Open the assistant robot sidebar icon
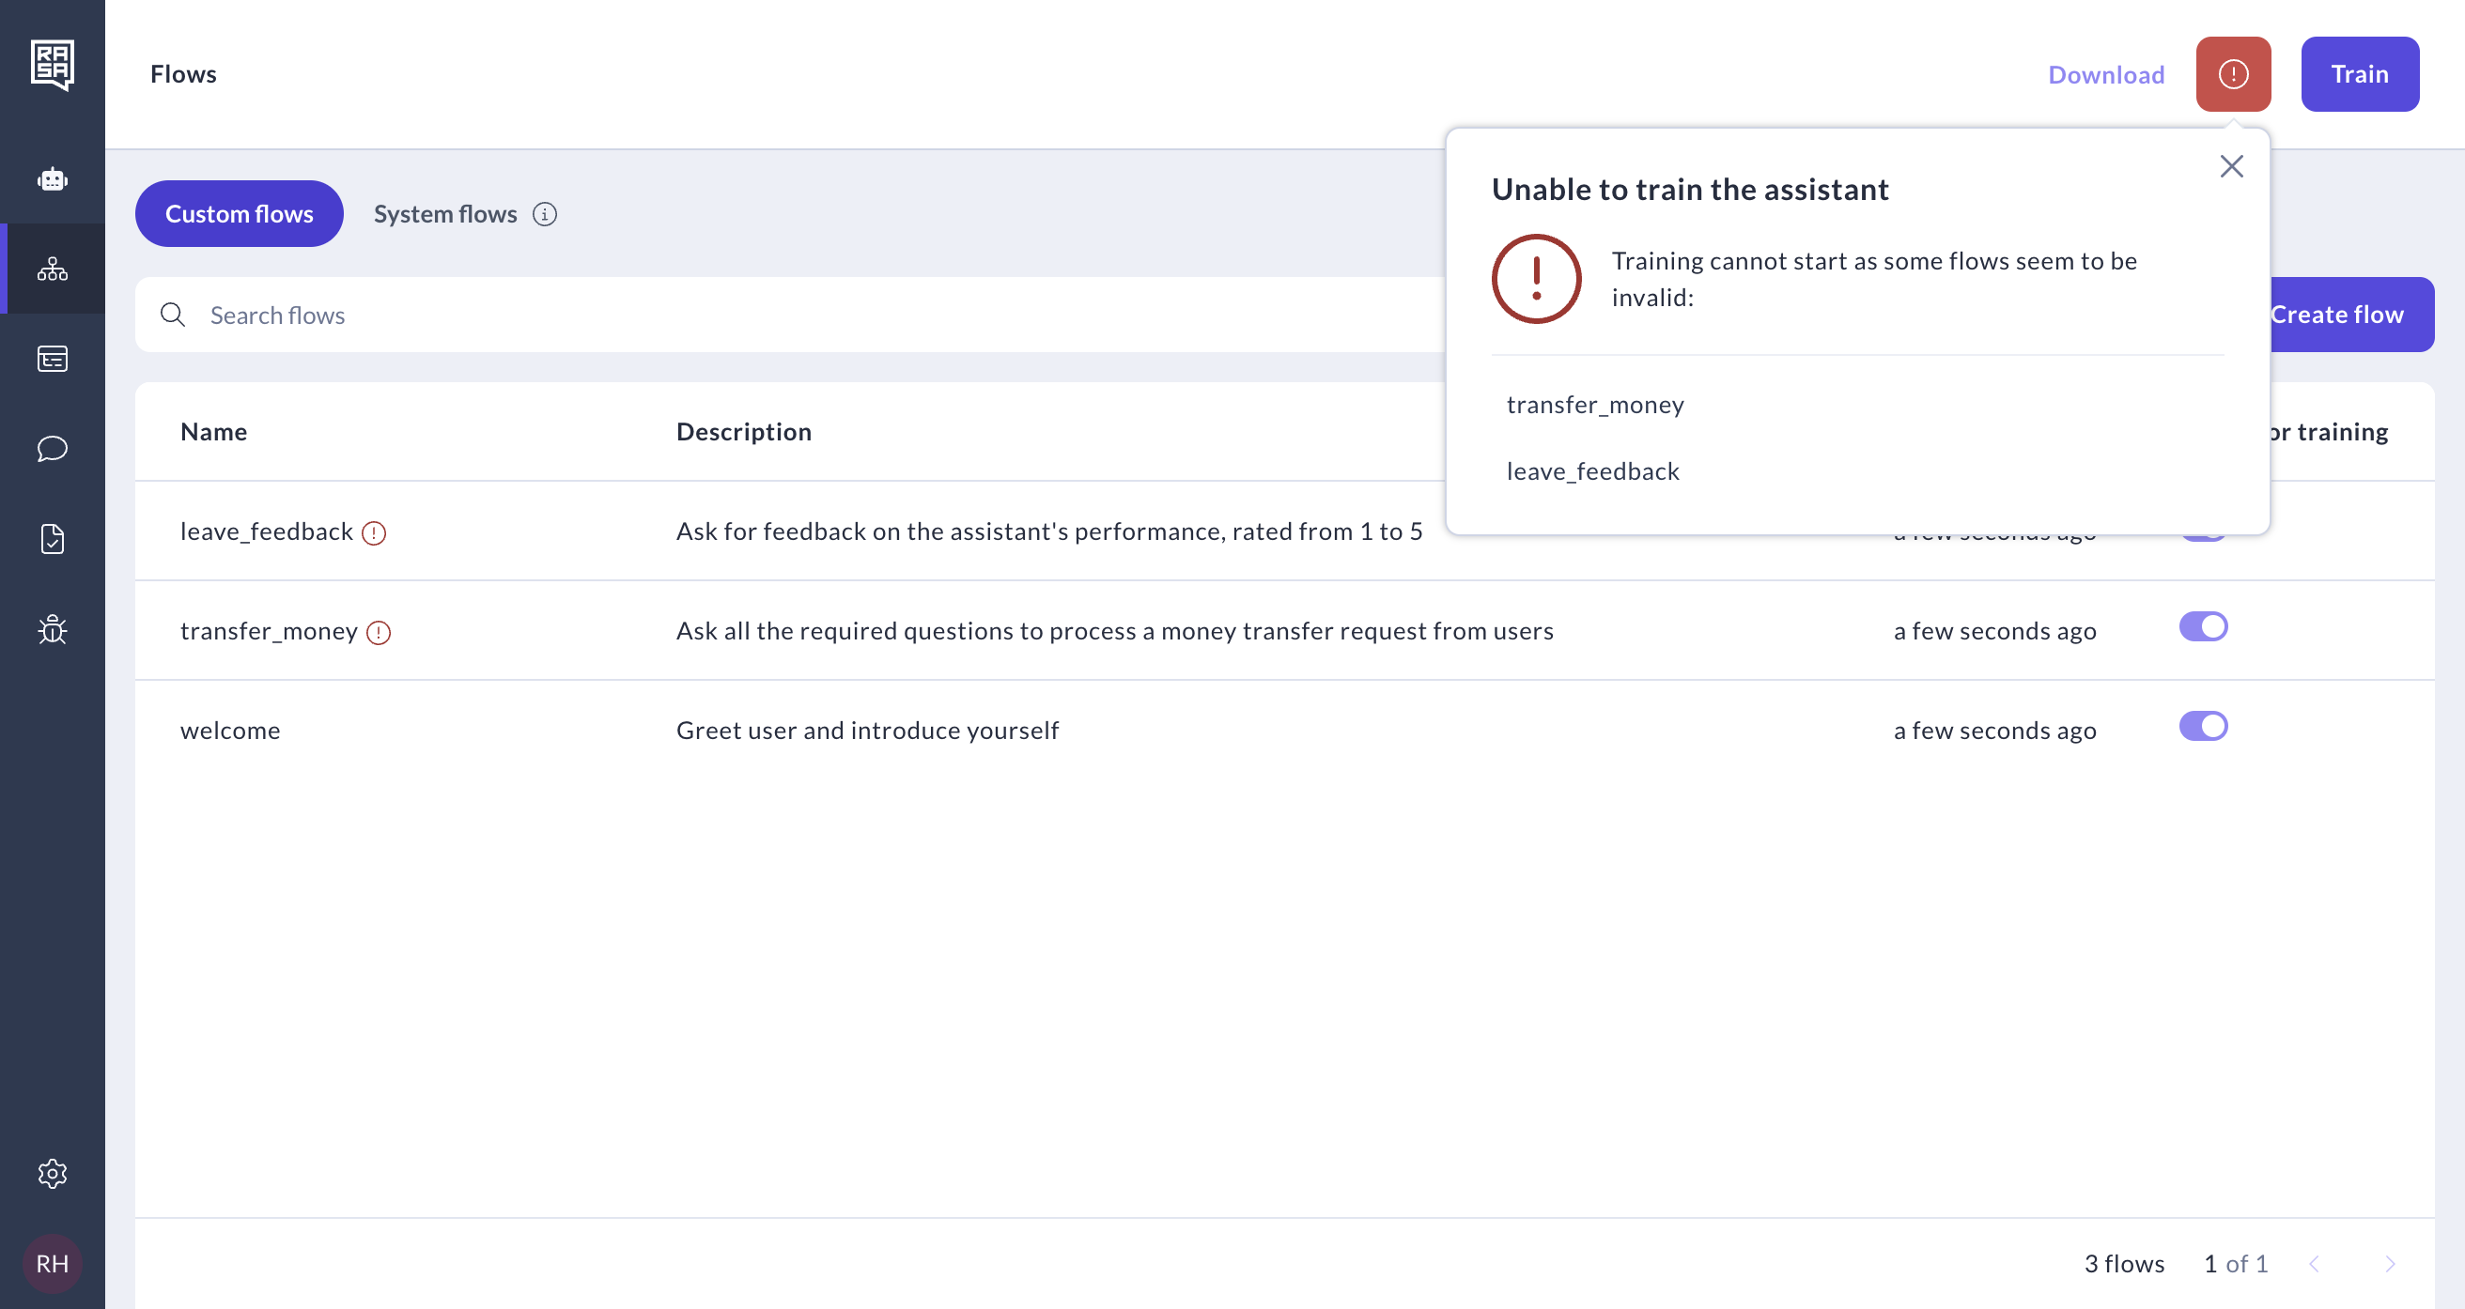The image size is (2465, 1309). [x=52, y=179]
